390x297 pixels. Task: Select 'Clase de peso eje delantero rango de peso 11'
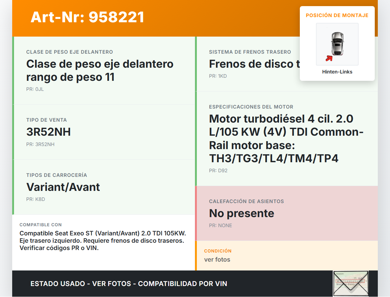click(x=100, y=70)
